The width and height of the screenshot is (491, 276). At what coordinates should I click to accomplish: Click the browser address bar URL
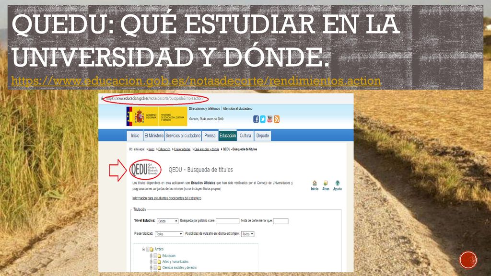point(154,98)
